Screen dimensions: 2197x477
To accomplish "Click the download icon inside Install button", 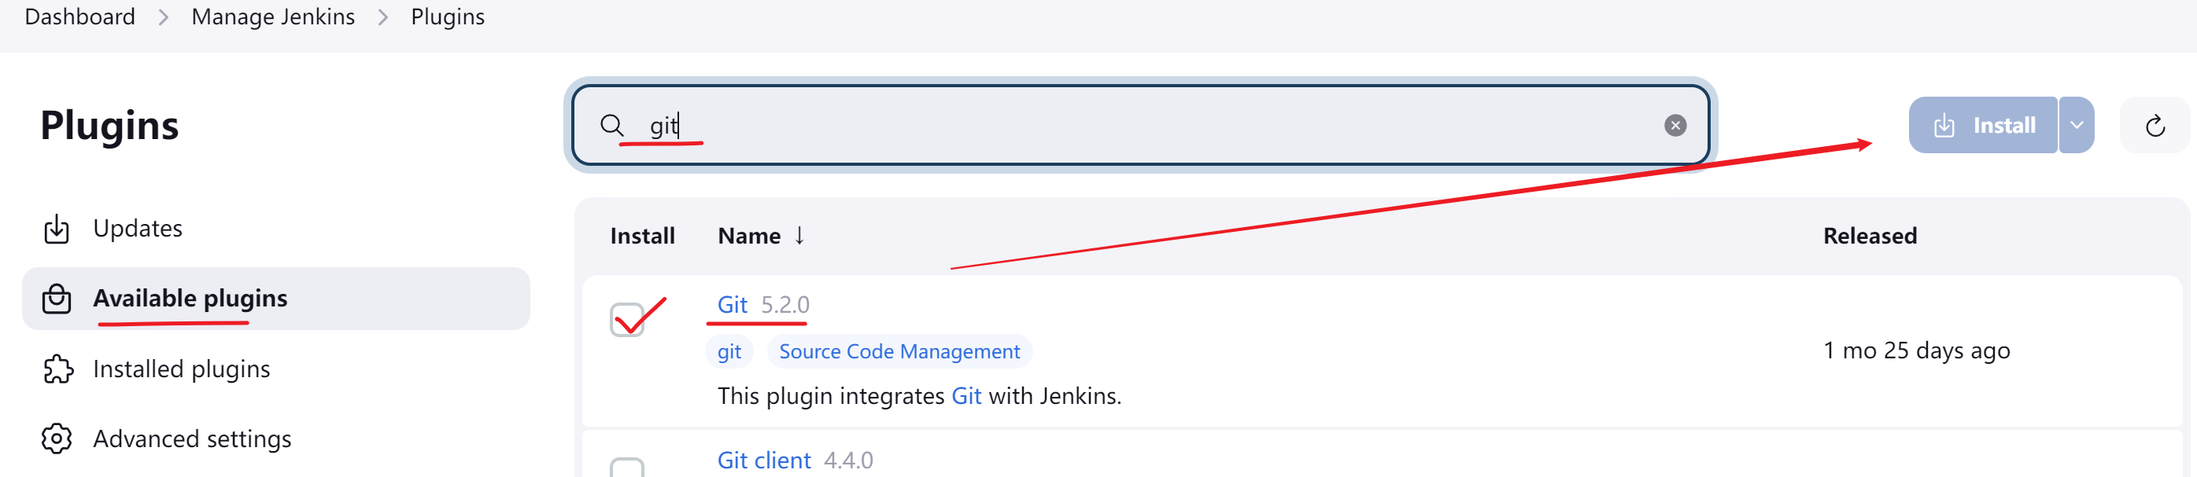I will (x=1944, y=125).
